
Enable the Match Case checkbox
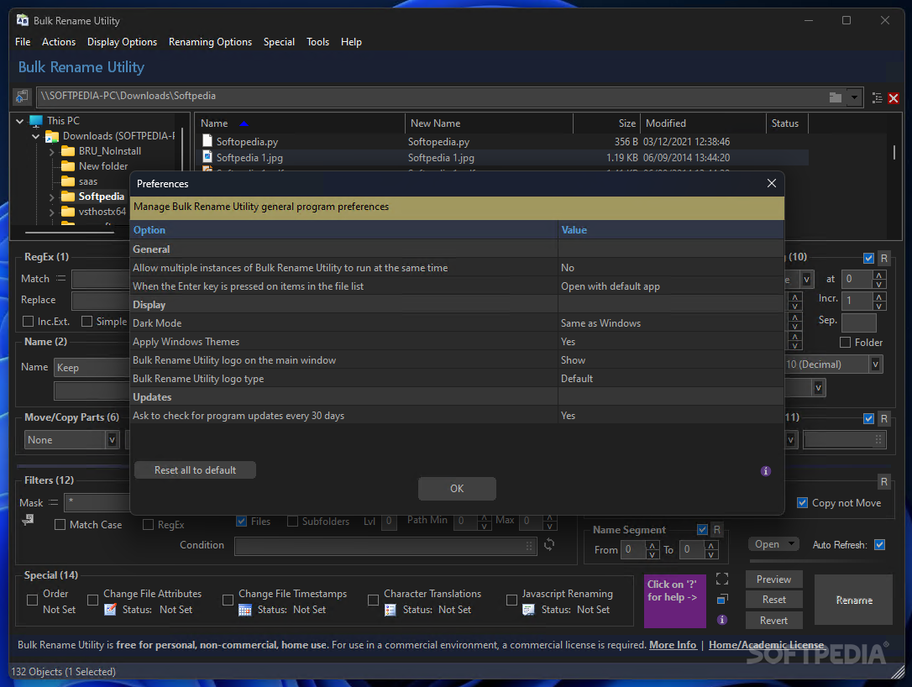(x=60, y=525)
